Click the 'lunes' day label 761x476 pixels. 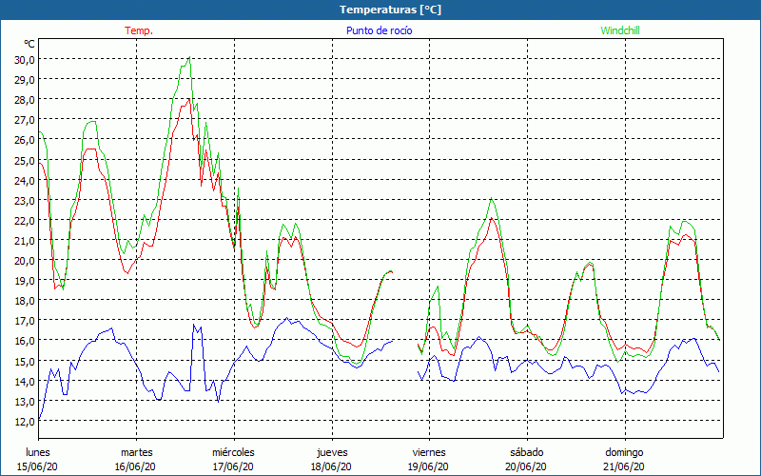click(38, 452)
